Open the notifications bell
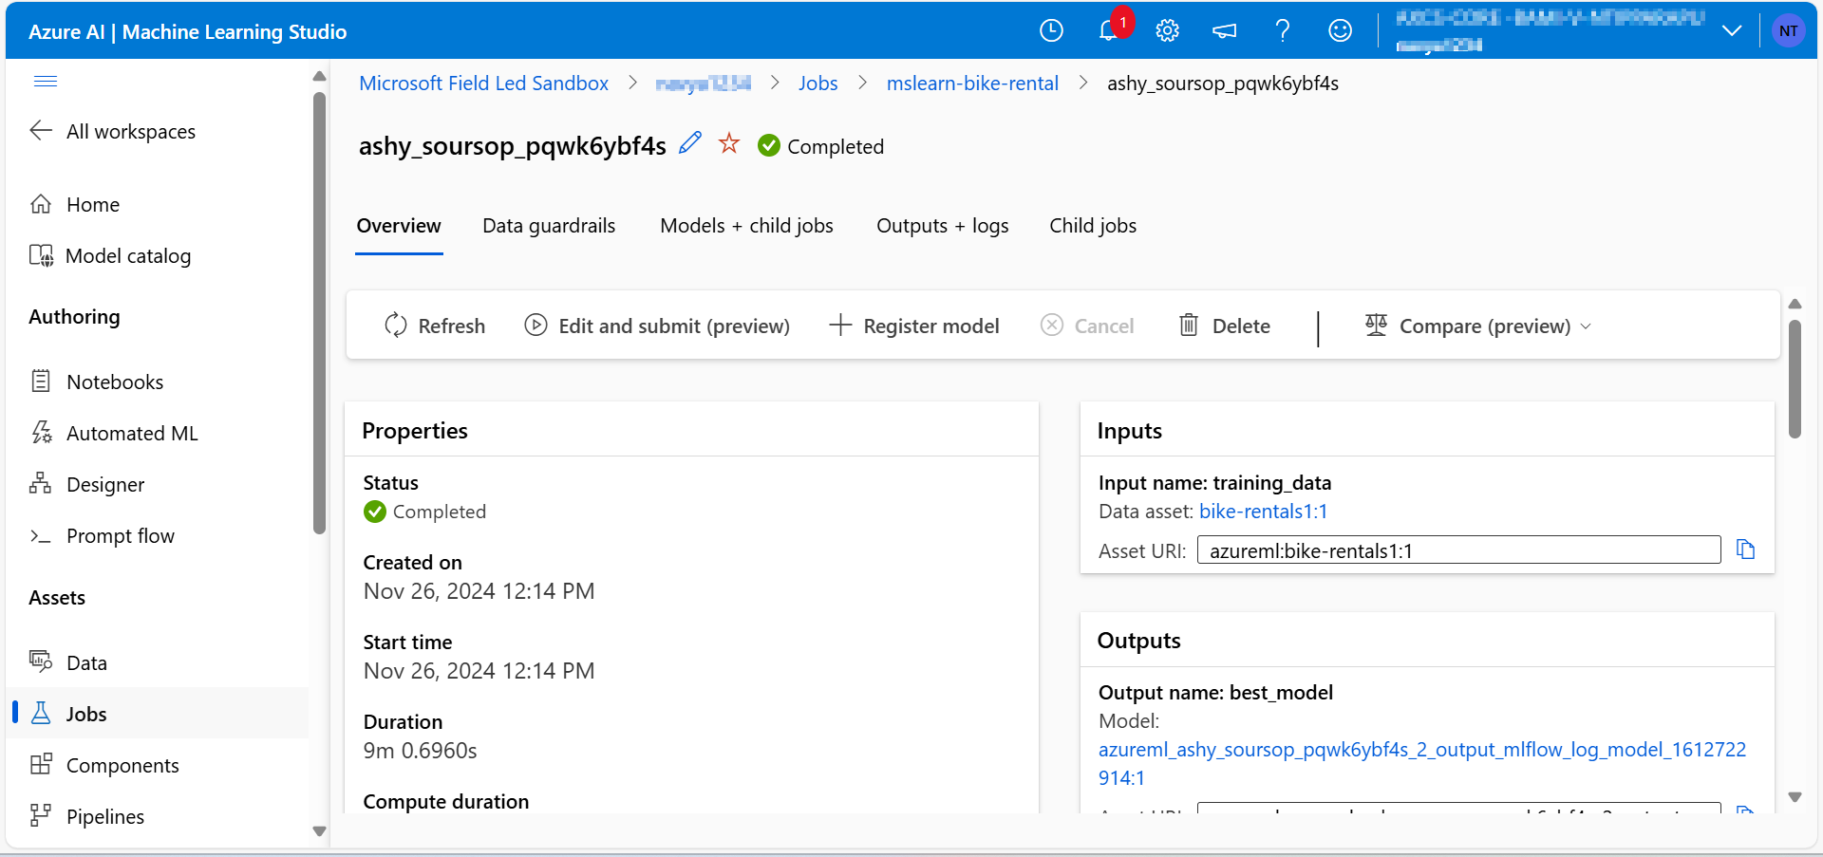This screenshot has width=1823, height=857. [1109, 29]
